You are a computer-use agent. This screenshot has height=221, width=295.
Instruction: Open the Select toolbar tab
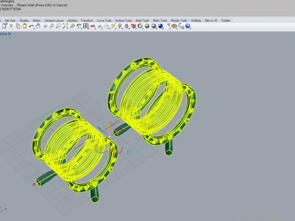coord(36,20)
